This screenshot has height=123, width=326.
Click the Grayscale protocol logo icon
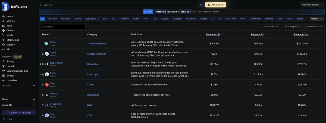(x=47, y=105)
